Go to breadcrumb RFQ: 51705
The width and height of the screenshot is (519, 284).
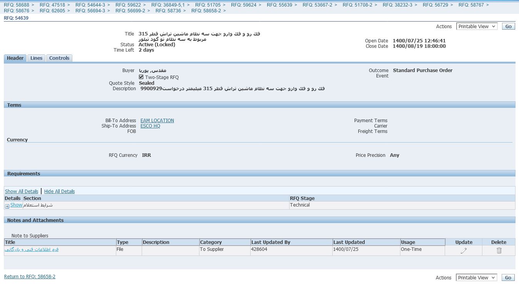(x=208, y=5)
